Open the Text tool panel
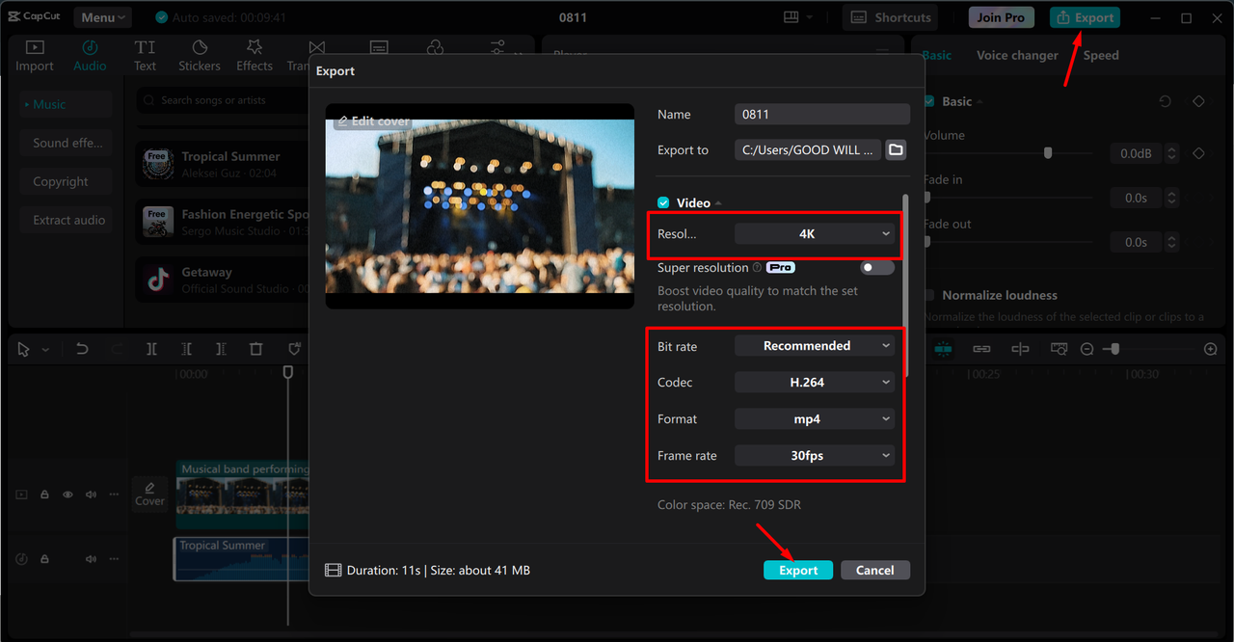1234x642 pixels. coord(145,56)
